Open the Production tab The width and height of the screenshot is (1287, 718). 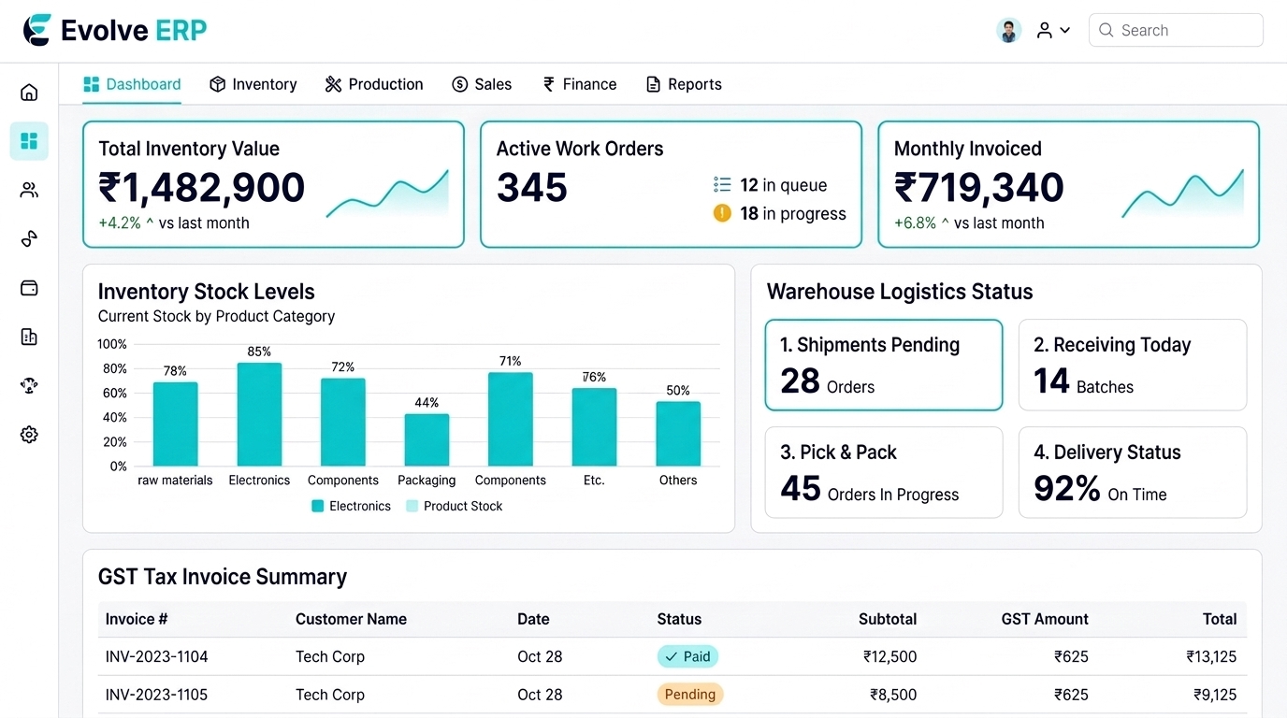coord(374,84)
